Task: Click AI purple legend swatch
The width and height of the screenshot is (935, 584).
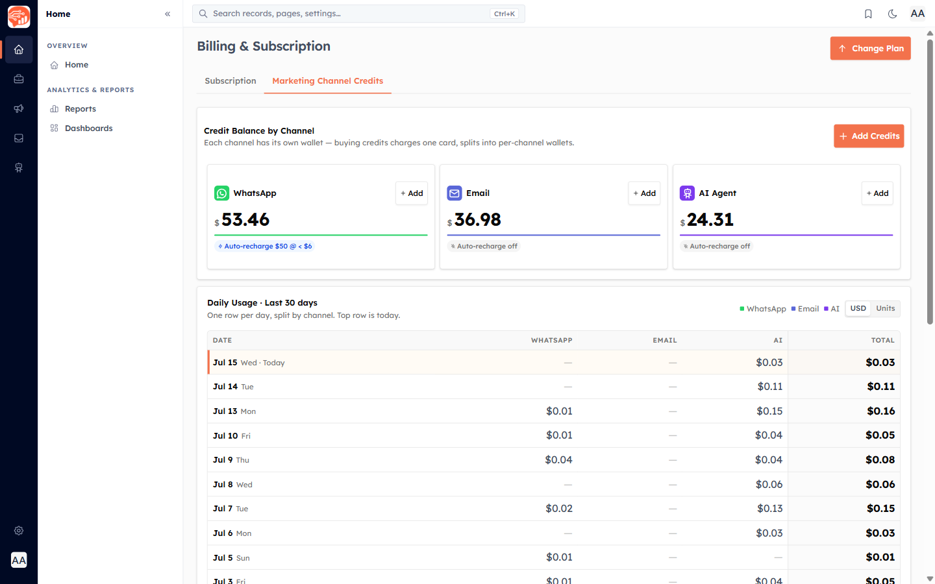Action: [x=827, y=309]
